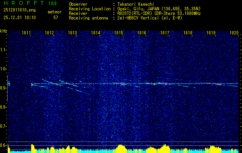Click the 1819 time axis label
242x153 pixels.
pos(211,33)
